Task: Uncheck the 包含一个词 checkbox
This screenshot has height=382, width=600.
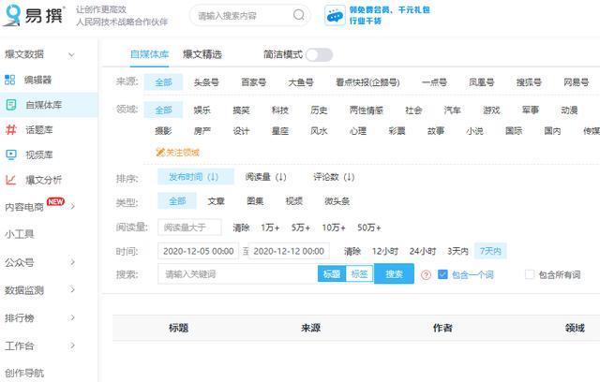Action: [442, 274]
